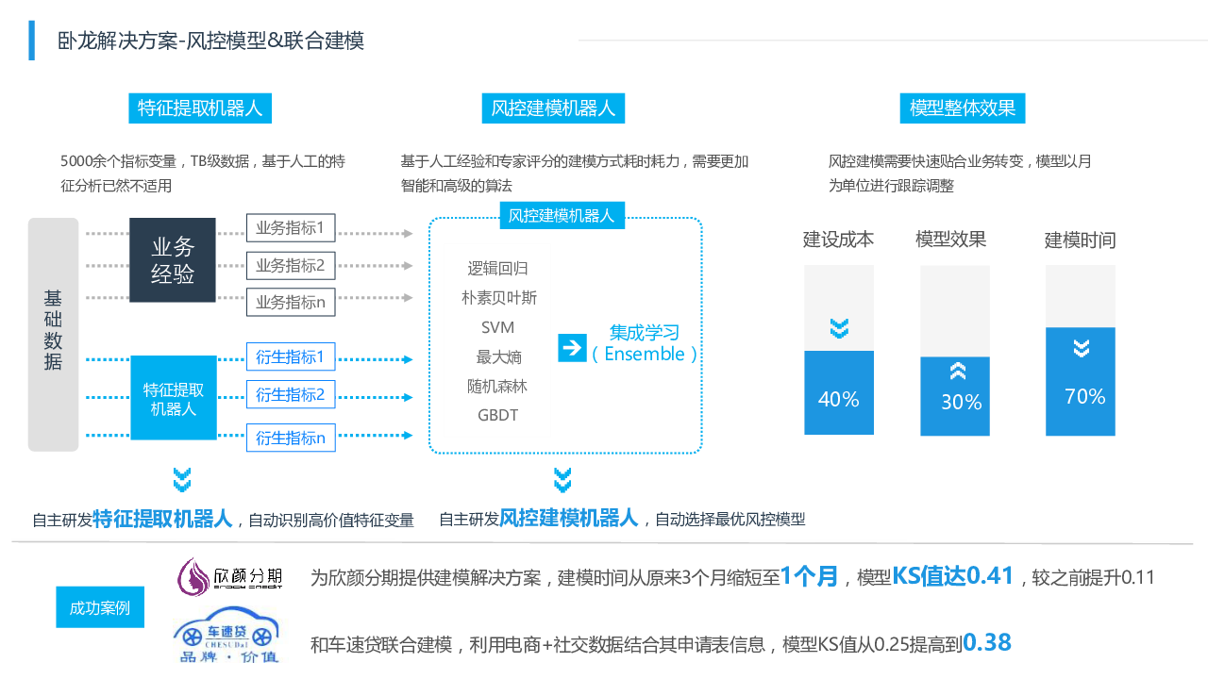Click the 衍生指标n box
Image resolution: width=1208 pixels, height=679 pixels.
click(291, 438)
